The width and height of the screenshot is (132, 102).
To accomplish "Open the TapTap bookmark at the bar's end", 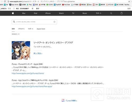I will pyautogui.click(x=122, y=5).
